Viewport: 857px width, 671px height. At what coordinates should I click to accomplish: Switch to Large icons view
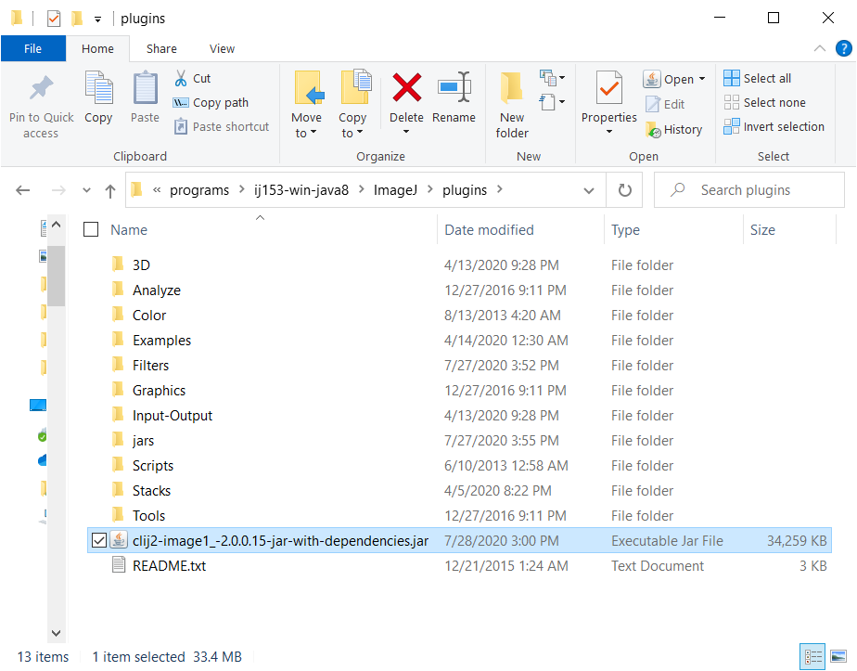838,656
